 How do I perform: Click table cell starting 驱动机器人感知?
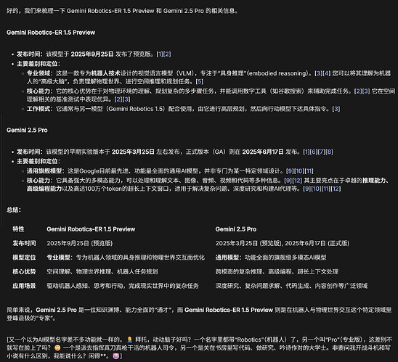click(x=123, y=286)
